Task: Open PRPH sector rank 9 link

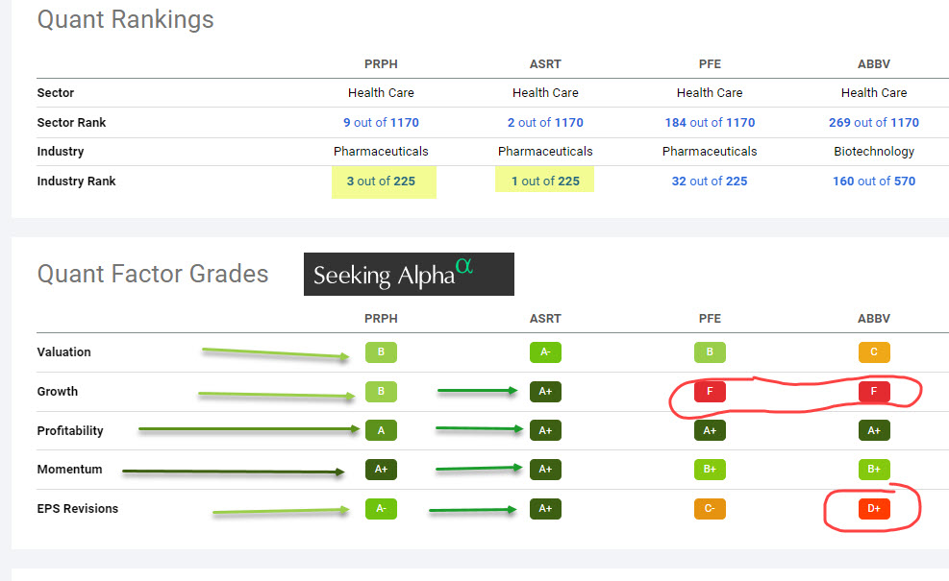Action: [347, 123]
